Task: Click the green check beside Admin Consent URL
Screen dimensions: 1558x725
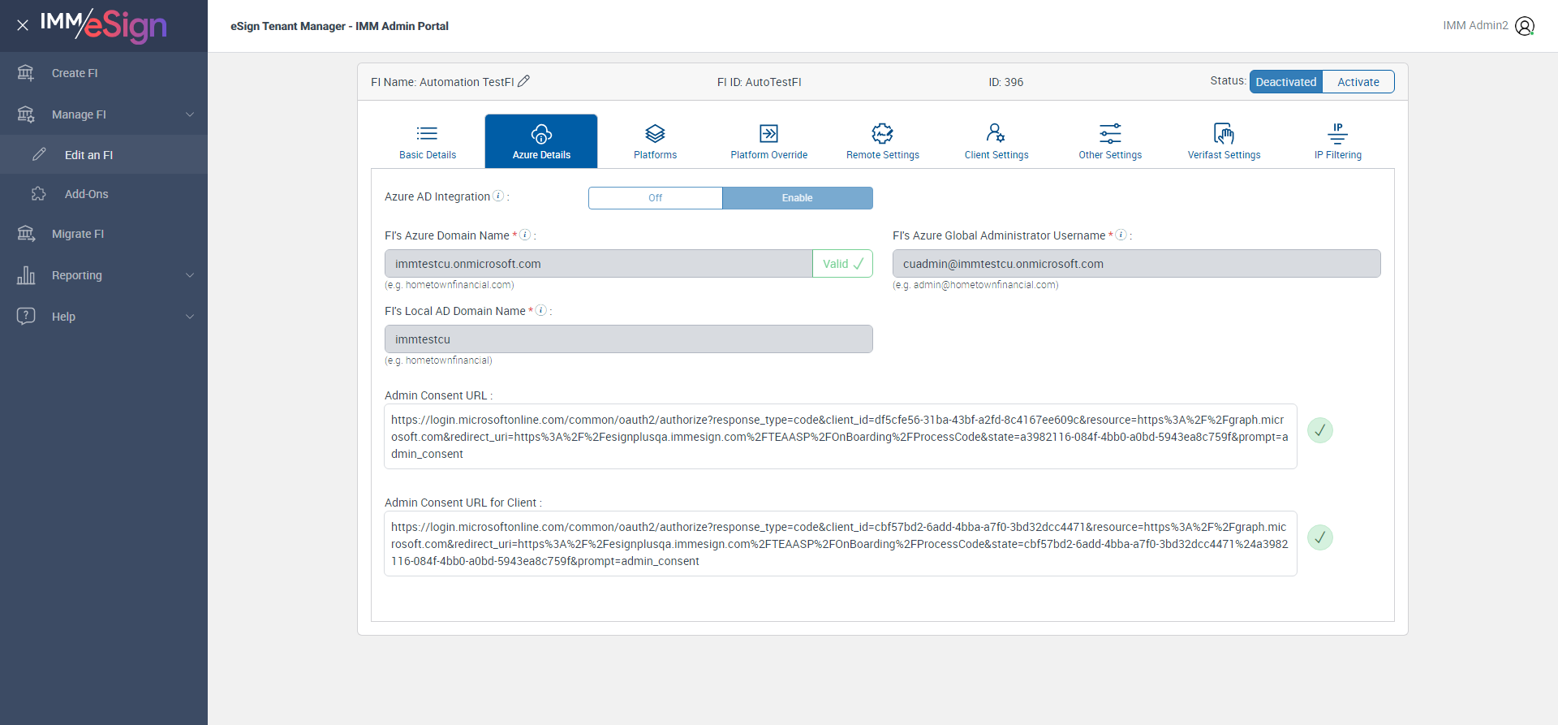Action: pos(1319,430)
